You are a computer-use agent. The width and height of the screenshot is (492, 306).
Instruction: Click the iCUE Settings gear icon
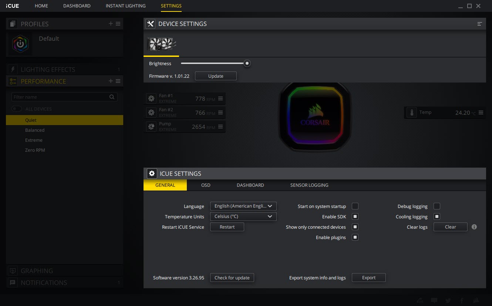pos(152,174)
